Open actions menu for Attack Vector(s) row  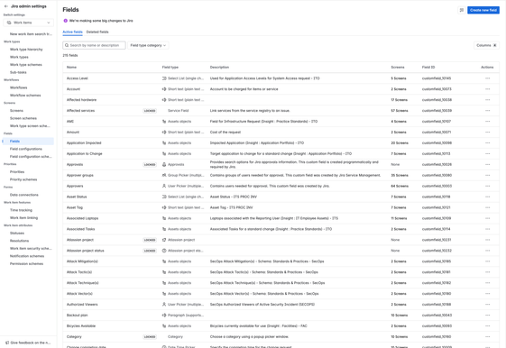487,294
